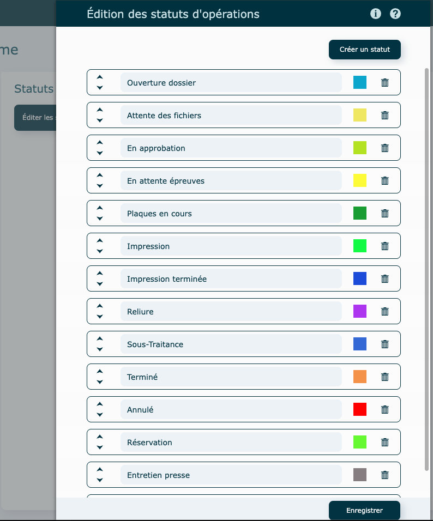Click the trash icon for Annulé
Image resolution: width=433 pixels, height=521 pixels.
click(385, 410)
